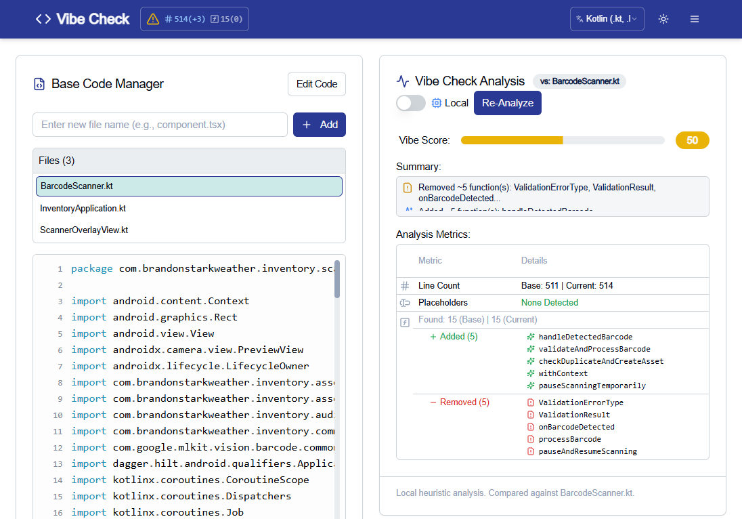
Task: Toggle light theme with sun icon
Action: tap(663, 19)
